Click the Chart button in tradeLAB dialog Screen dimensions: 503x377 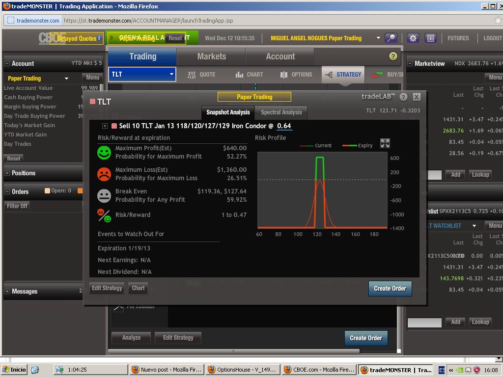(x=138, y=288)
